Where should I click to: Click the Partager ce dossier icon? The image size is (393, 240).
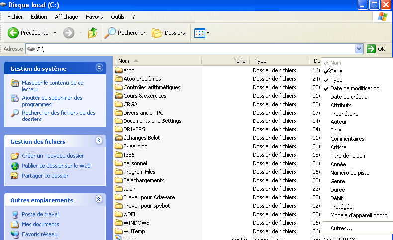15,176
